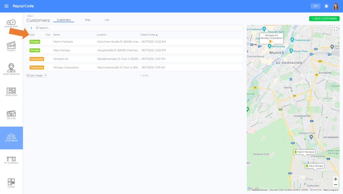Open Codes QR icon in sidebar
Screen dimensions: 343x194
(x=11, y=183)
